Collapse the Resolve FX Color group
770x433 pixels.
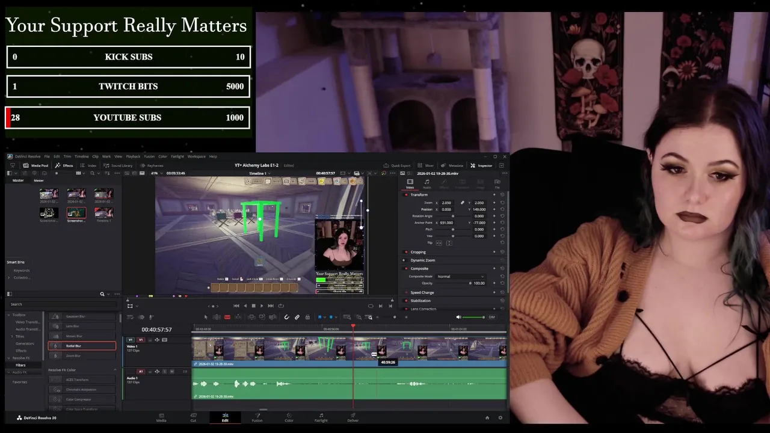(x=115, y=370)
